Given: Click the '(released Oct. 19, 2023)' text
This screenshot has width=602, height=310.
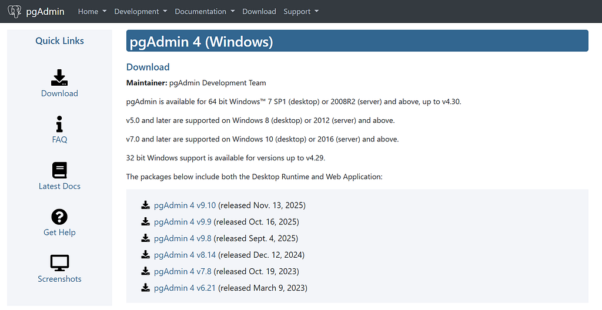Looking at the screenshot, I should click(x=256, y=271).
